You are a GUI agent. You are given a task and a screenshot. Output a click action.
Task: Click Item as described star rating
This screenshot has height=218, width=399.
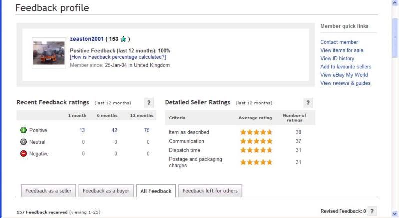pyautogui.click(x=256, y=132)
